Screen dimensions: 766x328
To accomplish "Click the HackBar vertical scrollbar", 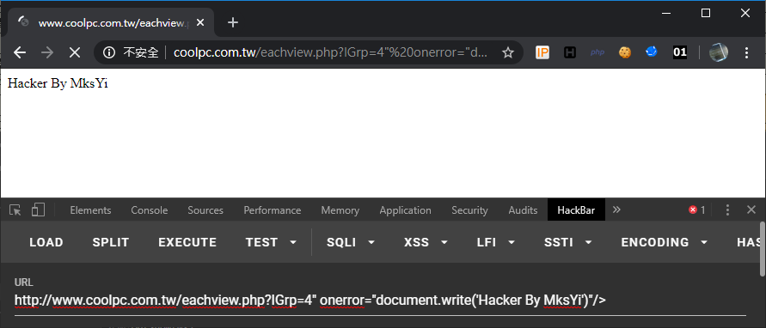I will (763, 250).
